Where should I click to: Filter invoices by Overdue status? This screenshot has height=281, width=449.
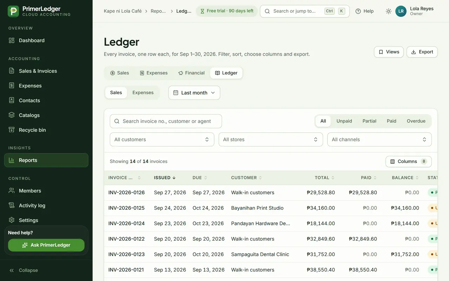pyautogui.click(x=416, y=121)
